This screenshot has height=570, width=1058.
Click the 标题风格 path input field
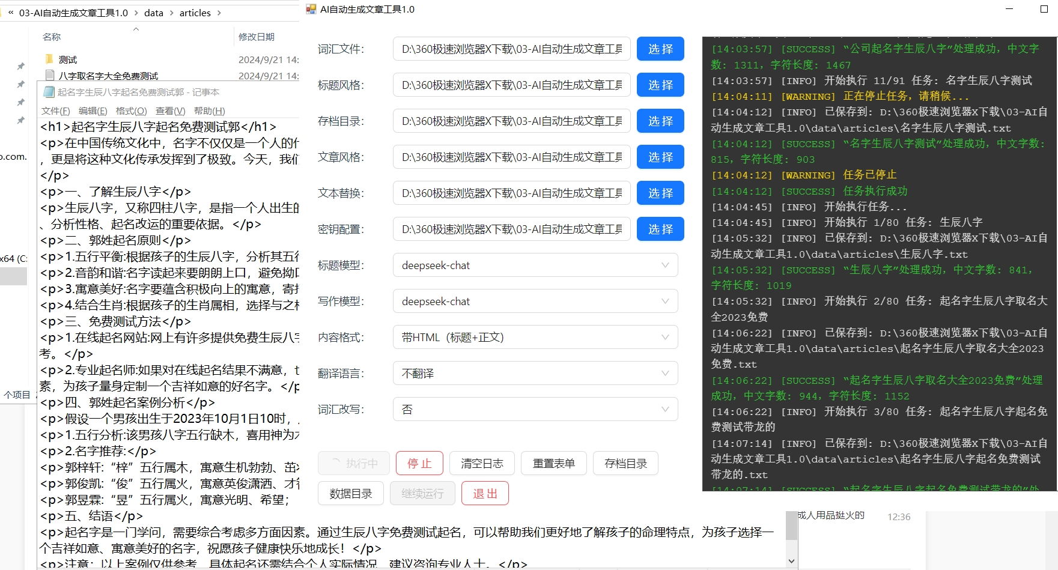[x=512, y=85]
